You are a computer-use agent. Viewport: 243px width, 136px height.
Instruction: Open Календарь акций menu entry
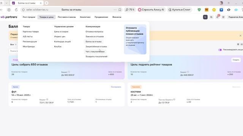[62, 42]
